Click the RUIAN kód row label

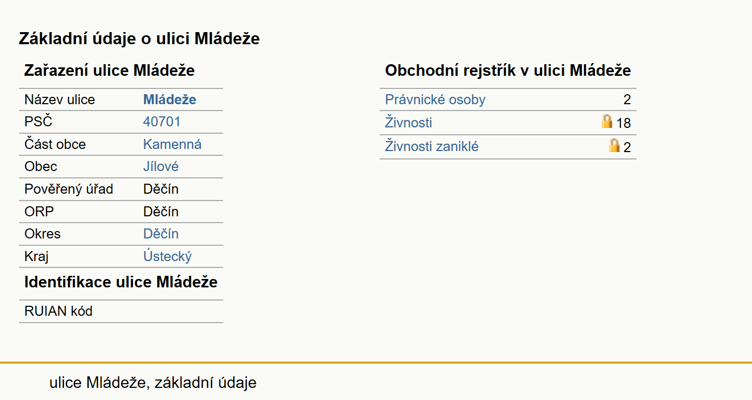pos(59,311)
